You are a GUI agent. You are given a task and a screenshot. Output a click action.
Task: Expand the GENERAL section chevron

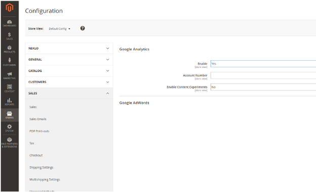pos(108,60)
